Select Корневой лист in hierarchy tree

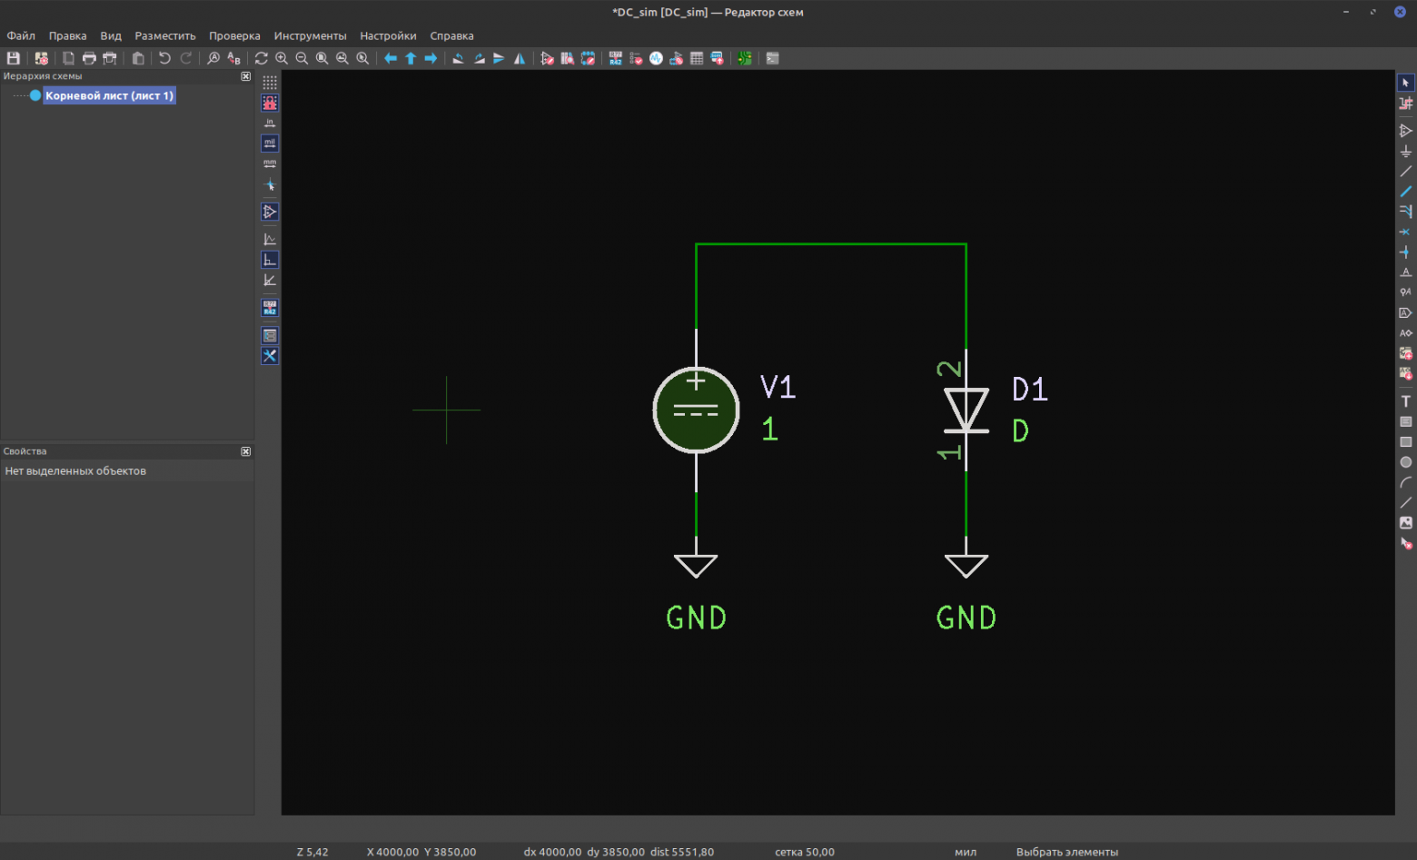coord(109,95)
